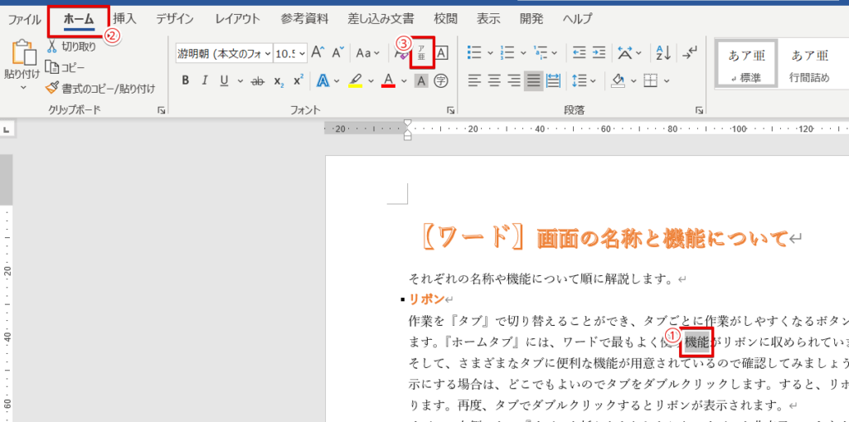This screenshot has height=422, width=849.
Task: Click the sort (A-Z) icon
Action: (663, 53)
